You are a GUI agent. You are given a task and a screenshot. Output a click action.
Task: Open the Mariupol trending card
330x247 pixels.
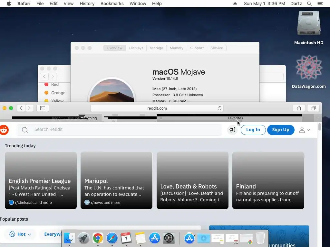click(116, 180)
